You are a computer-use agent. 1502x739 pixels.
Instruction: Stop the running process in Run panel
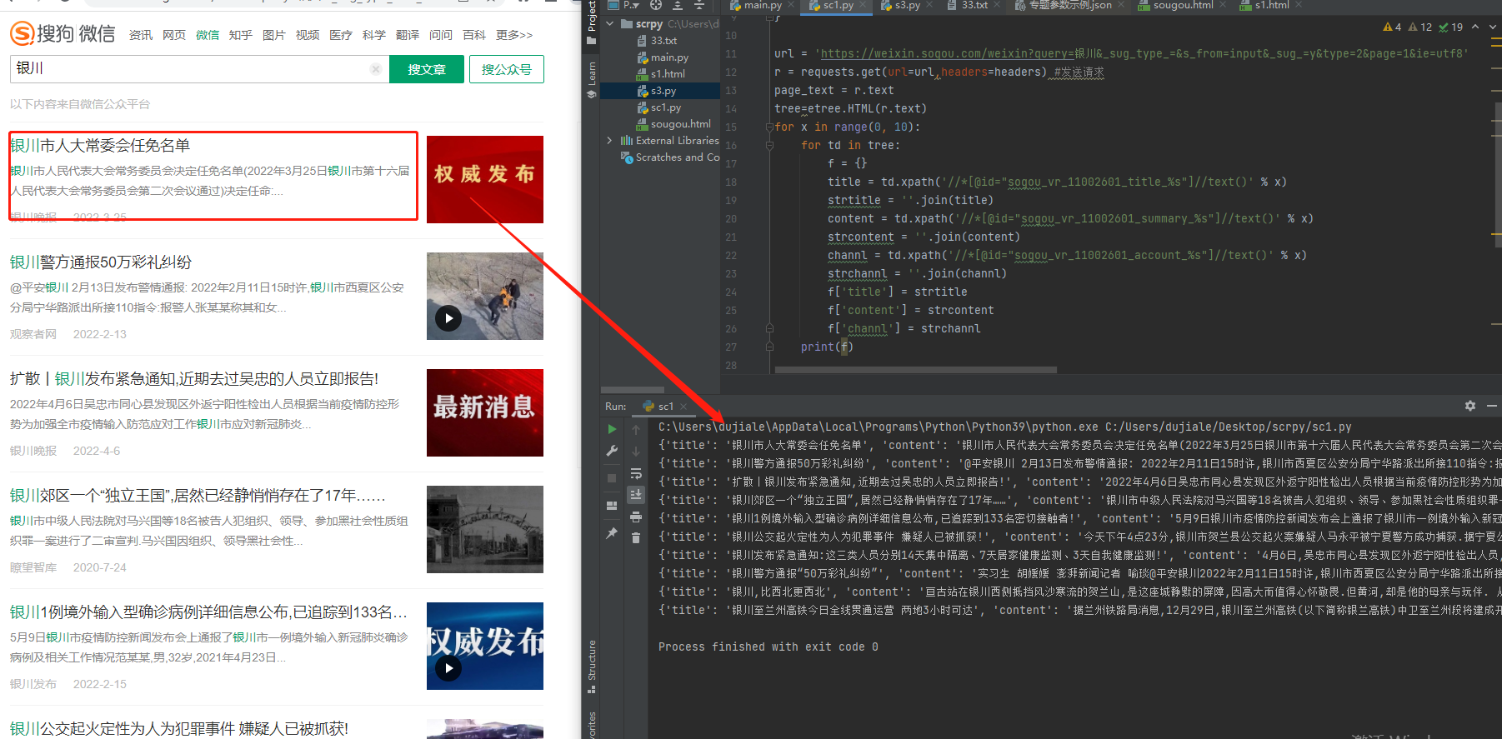pos(612,477)
